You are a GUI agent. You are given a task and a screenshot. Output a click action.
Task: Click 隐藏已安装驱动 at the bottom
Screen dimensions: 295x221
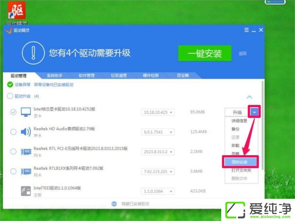click(x=136, y=203)
